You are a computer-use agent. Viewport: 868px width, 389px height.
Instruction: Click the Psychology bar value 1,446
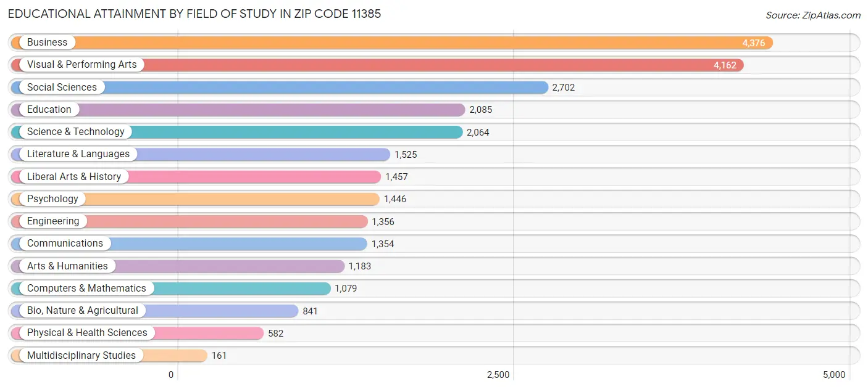396,199
